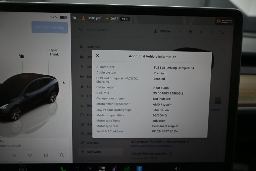Tap the magnifier icon next to Search Settings
Image resolution: width=256 pixels, height=171 pixels.
(81, 29)
